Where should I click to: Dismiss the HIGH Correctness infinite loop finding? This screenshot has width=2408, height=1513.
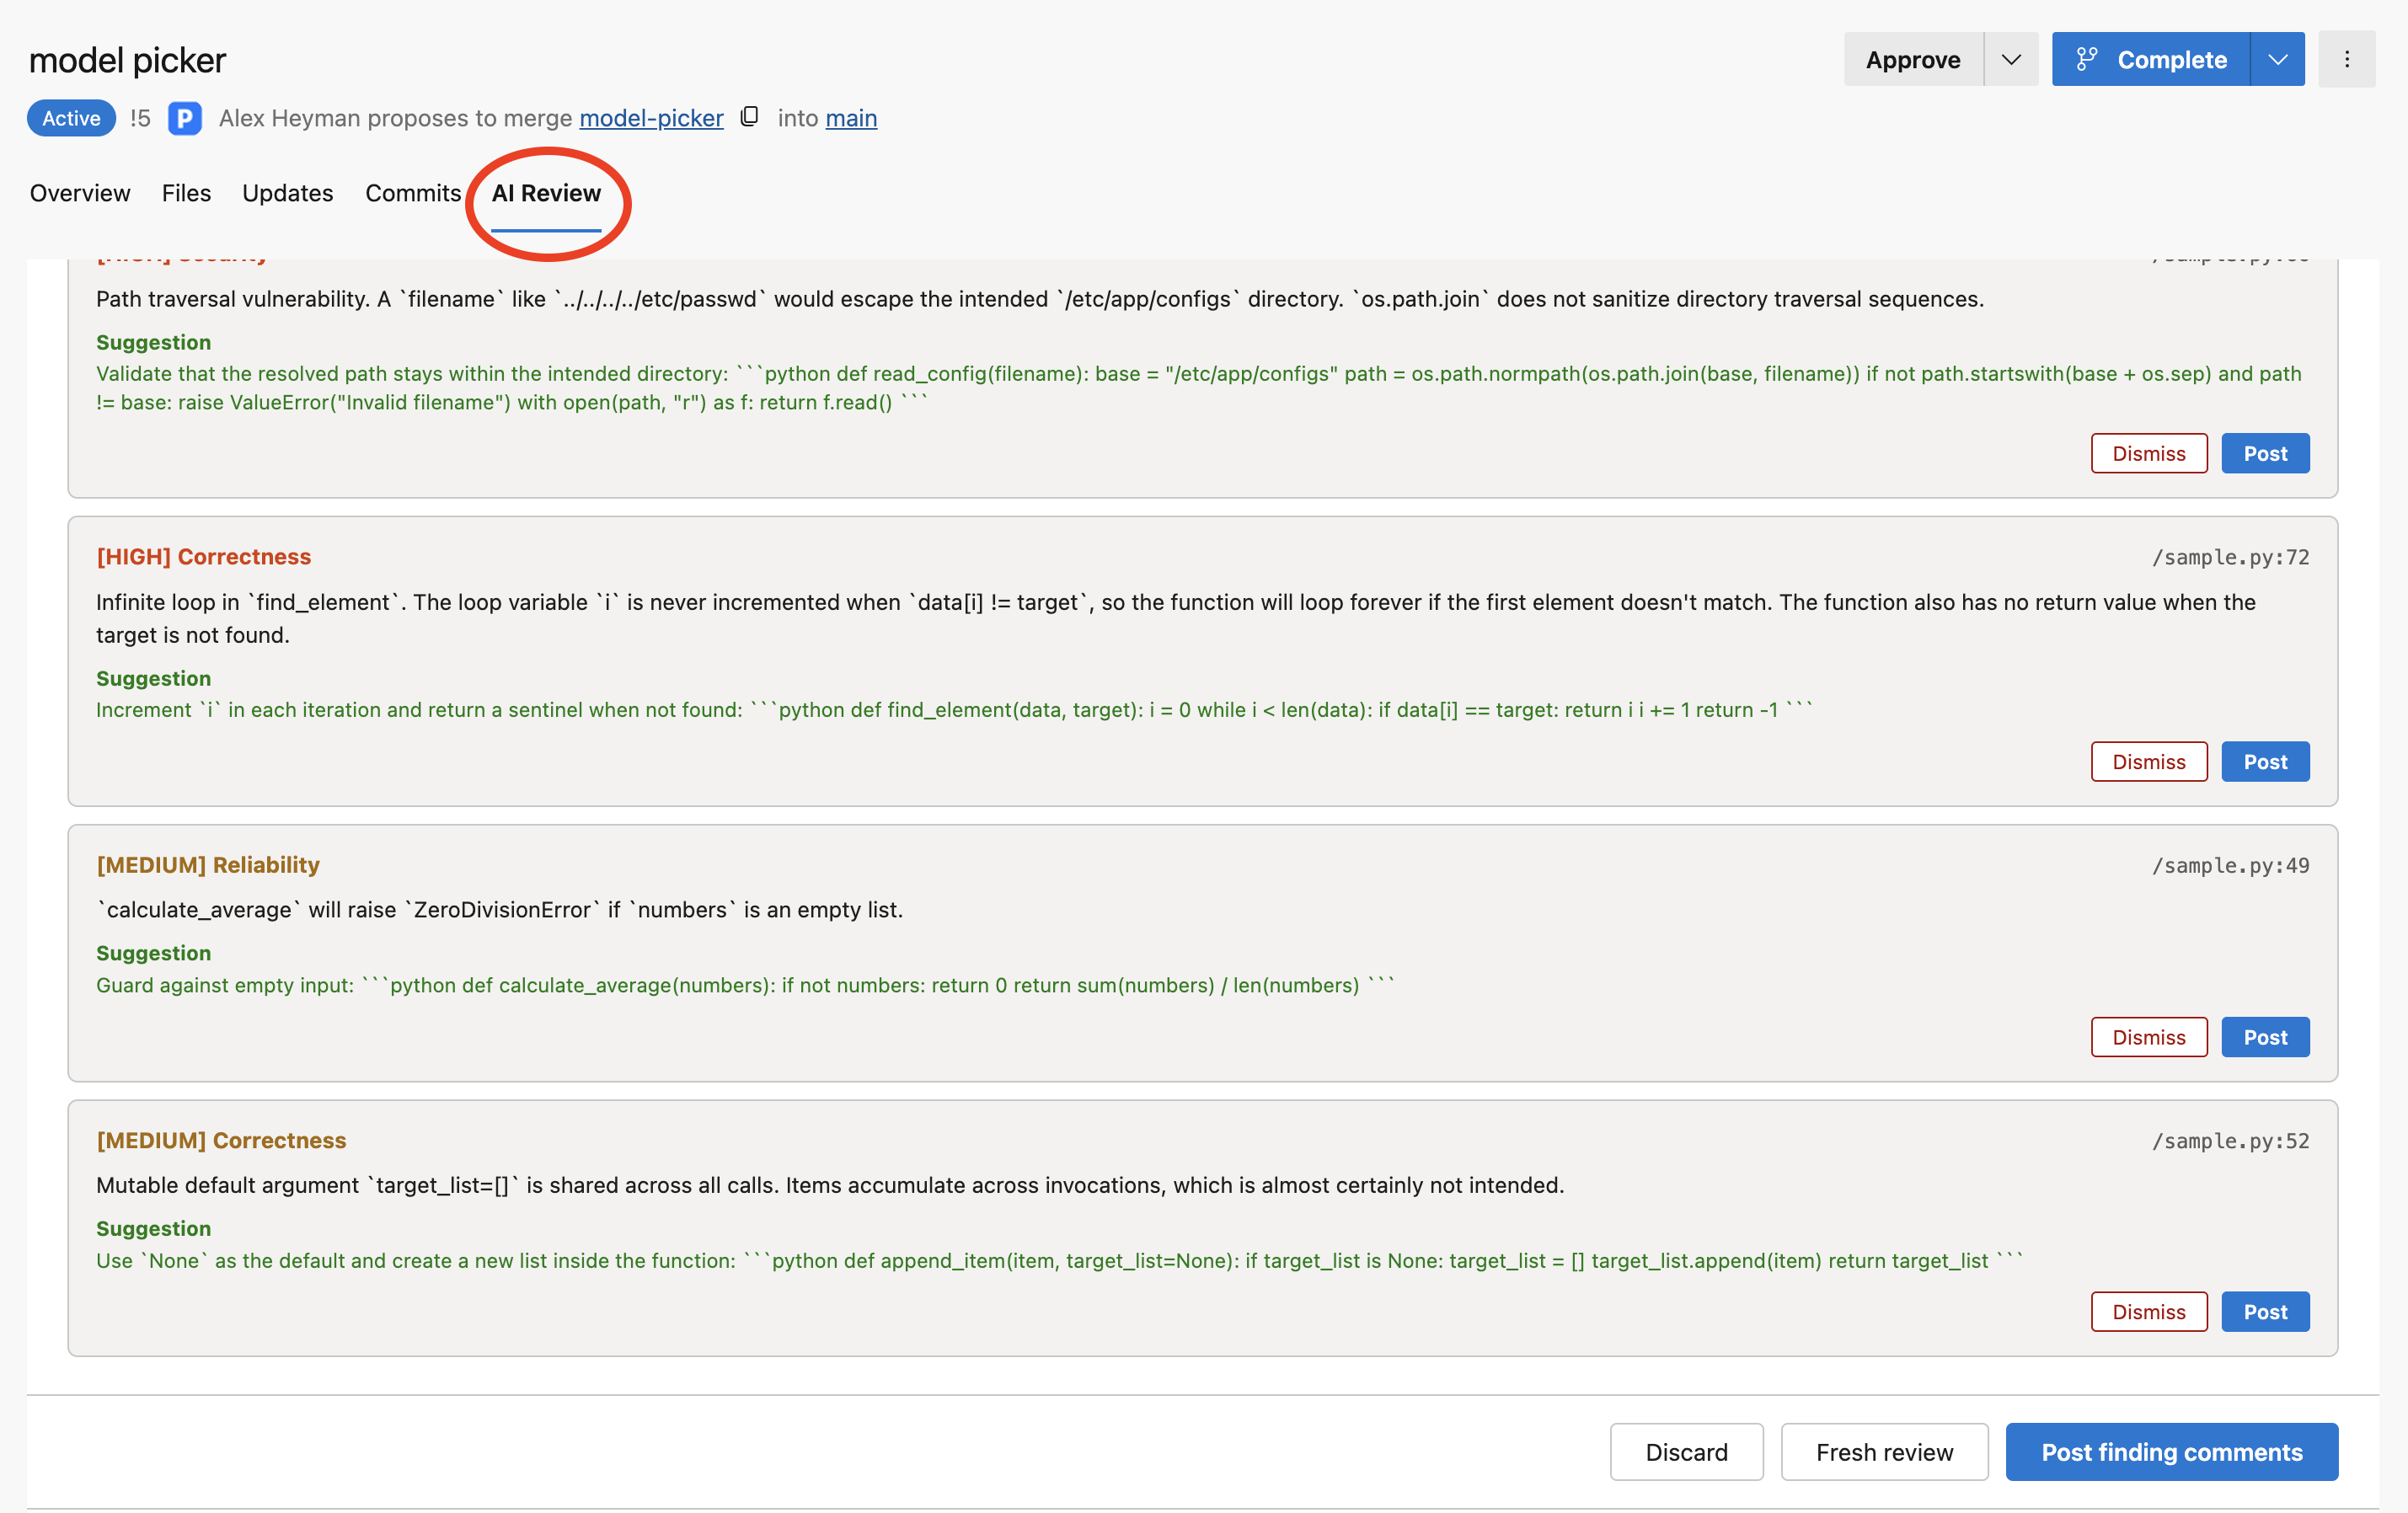coord(2149,761)
